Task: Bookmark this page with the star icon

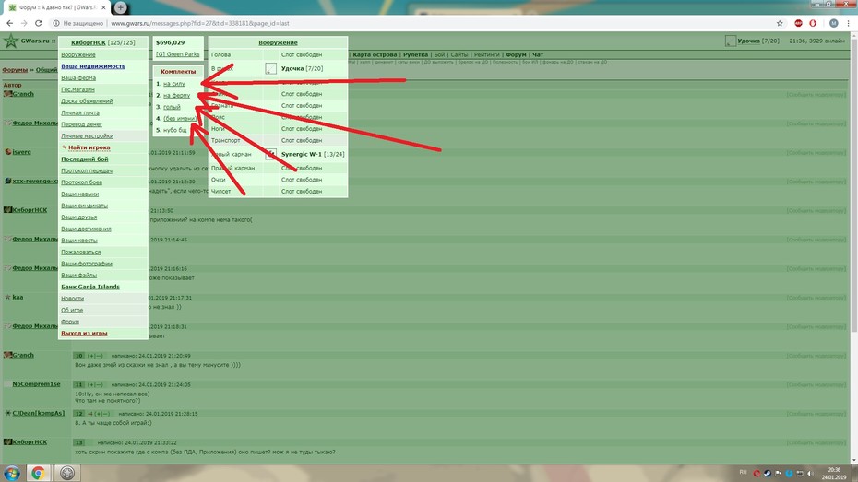Action: click(780, 23)
